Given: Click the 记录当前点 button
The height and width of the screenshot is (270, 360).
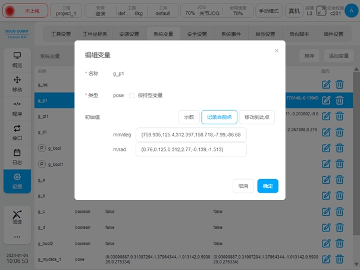Looking at the screenshot, I should click(x=219, y=117).
